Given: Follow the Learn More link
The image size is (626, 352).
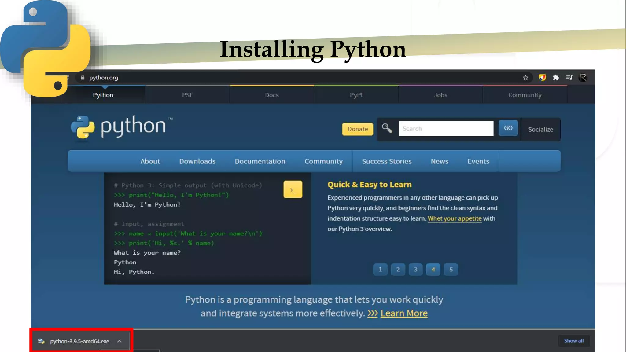Looking at the screenshot, I should coord(404,313).
